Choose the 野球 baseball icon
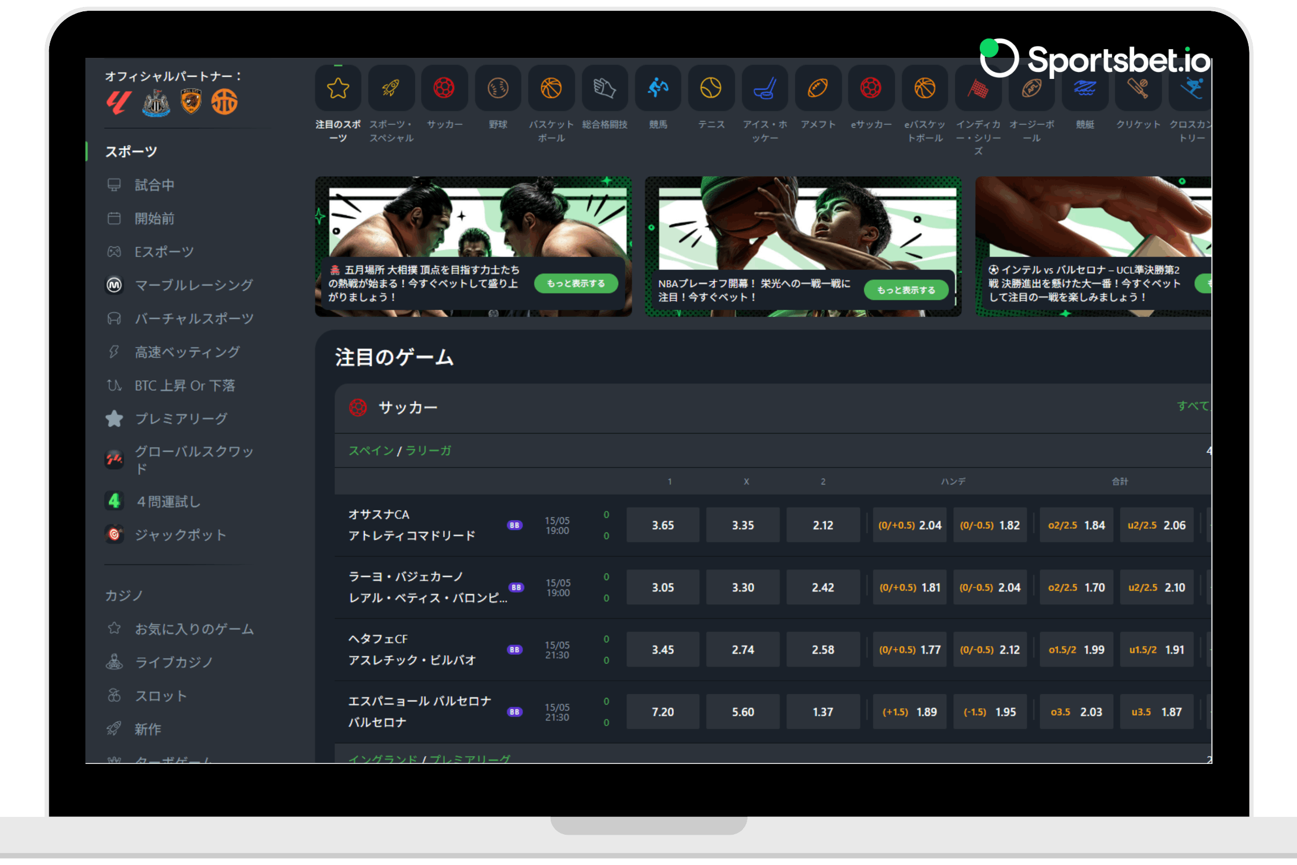 [498, 88]
